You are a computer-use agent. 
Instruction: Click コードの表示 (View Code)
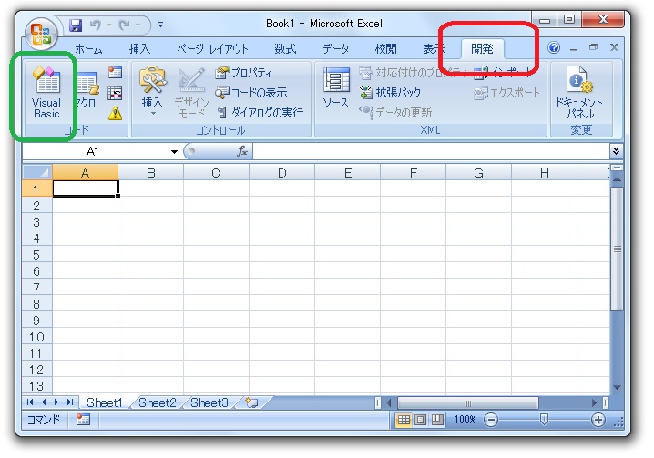point(251,93)
